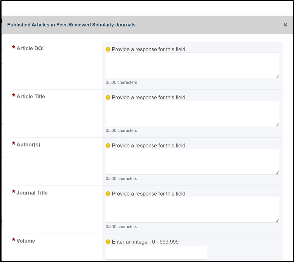Click the dialog header title text

[71, 25]
